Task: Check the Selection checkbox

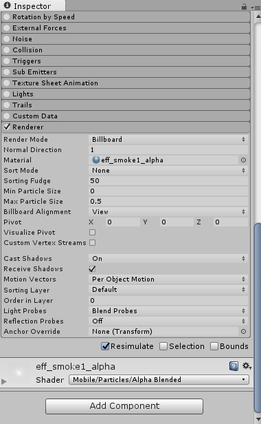Action: pos(163,346)
